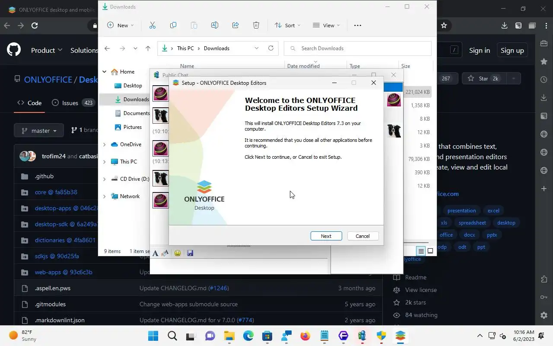Add item with browser sidebar plus icon

coord(544,189)
